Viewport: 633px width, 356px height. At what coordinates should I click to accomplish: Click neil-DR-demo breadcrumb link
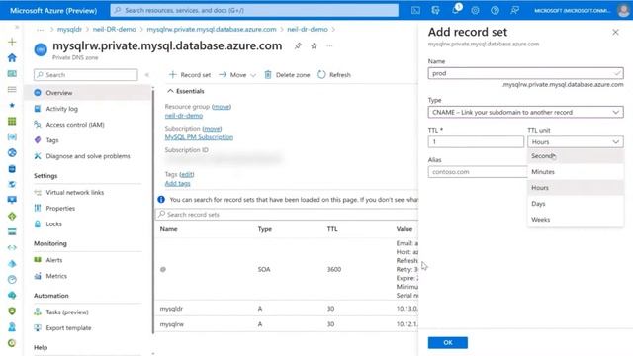click(115, 30)
